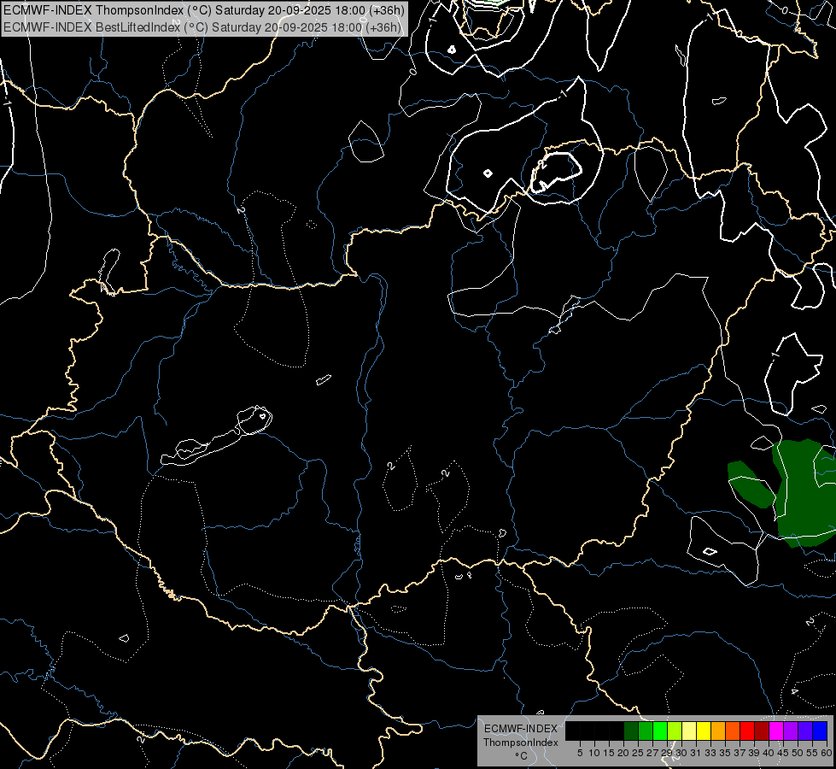Select the pure yellow 31–33 legend swatch

[704, 731]
